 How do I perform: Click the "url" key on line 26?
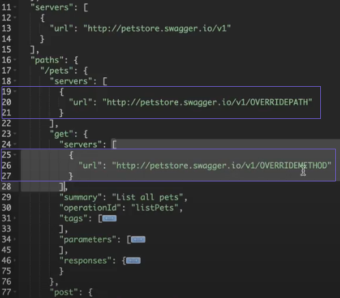[90, 165]
